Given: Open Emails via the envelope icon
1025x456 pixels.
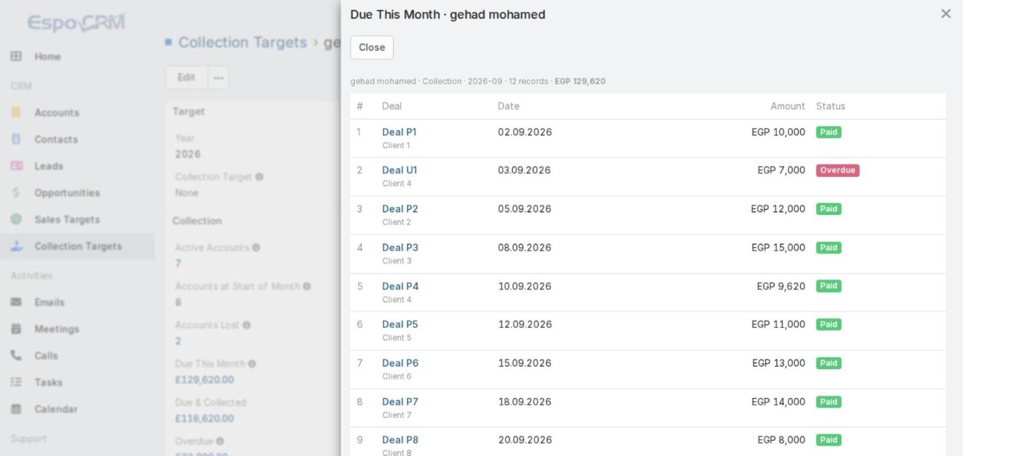Looking at the screenshot, I should (16, 302).
